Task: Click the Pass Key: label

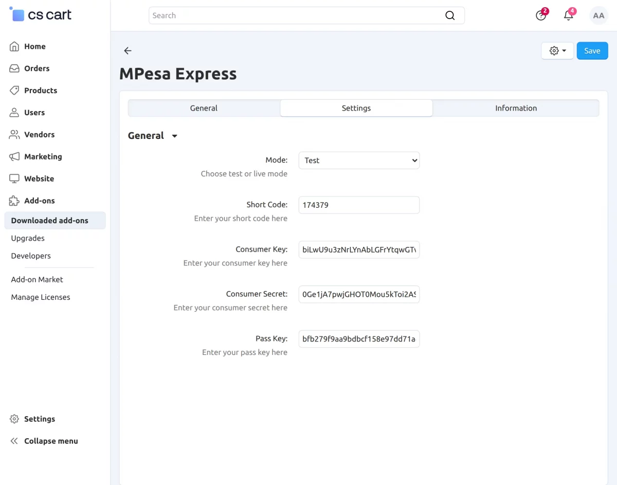Action: 271,339
